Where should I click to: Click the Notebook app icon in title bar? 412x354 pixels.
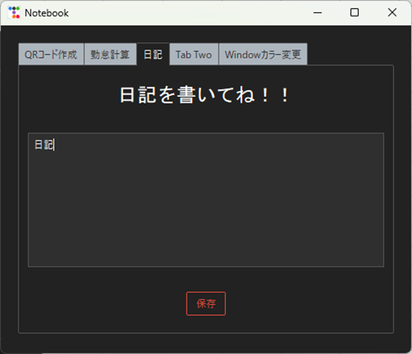pos(14,13)
